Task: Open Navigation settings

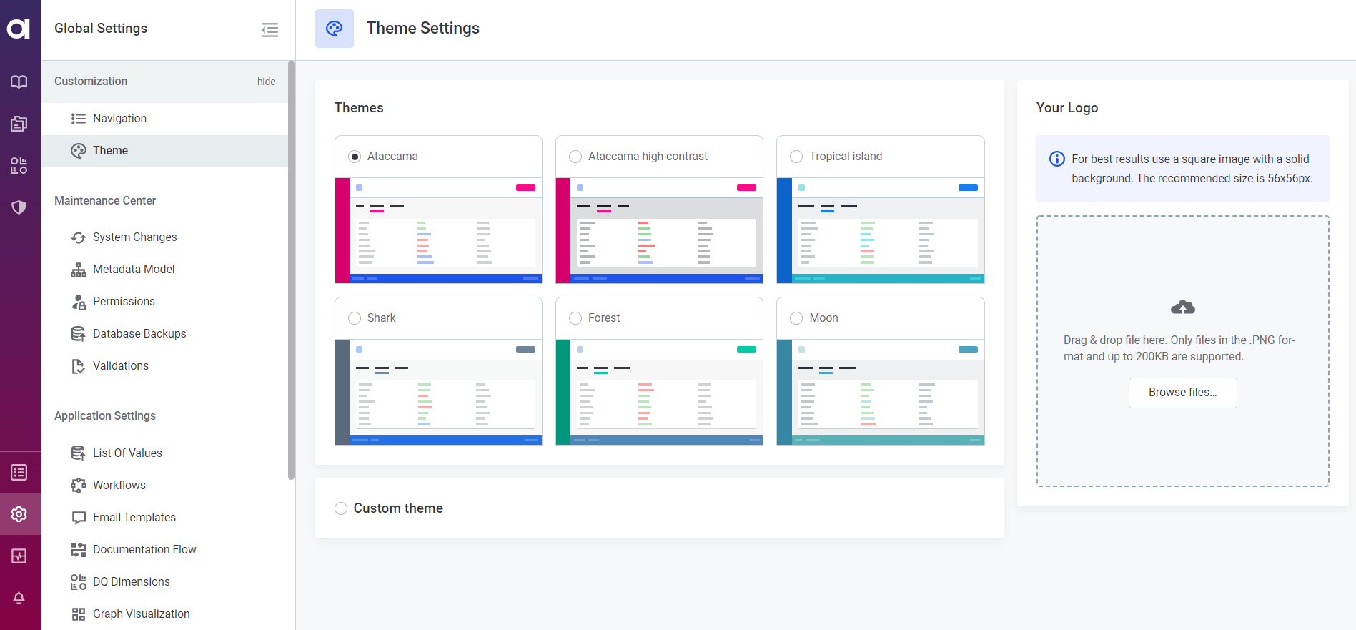Action: [x=119, y=119]
